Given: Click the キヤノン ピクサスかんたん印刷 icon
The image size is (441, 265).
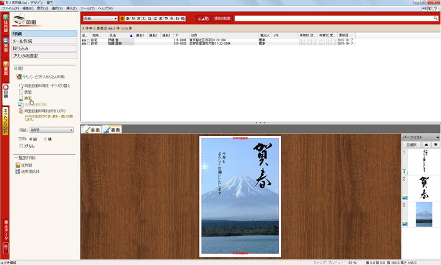Looking at the screenshot, I should pos(20,76).
